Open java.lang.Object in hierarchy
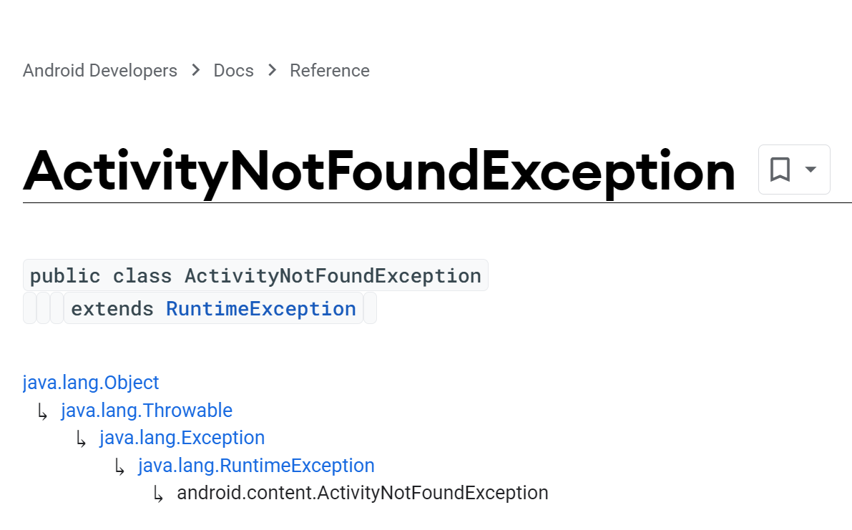 point(91,382)
